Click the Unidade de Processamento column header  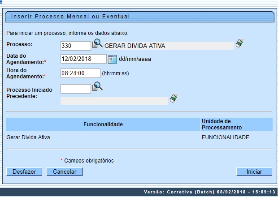click(236, 124)
